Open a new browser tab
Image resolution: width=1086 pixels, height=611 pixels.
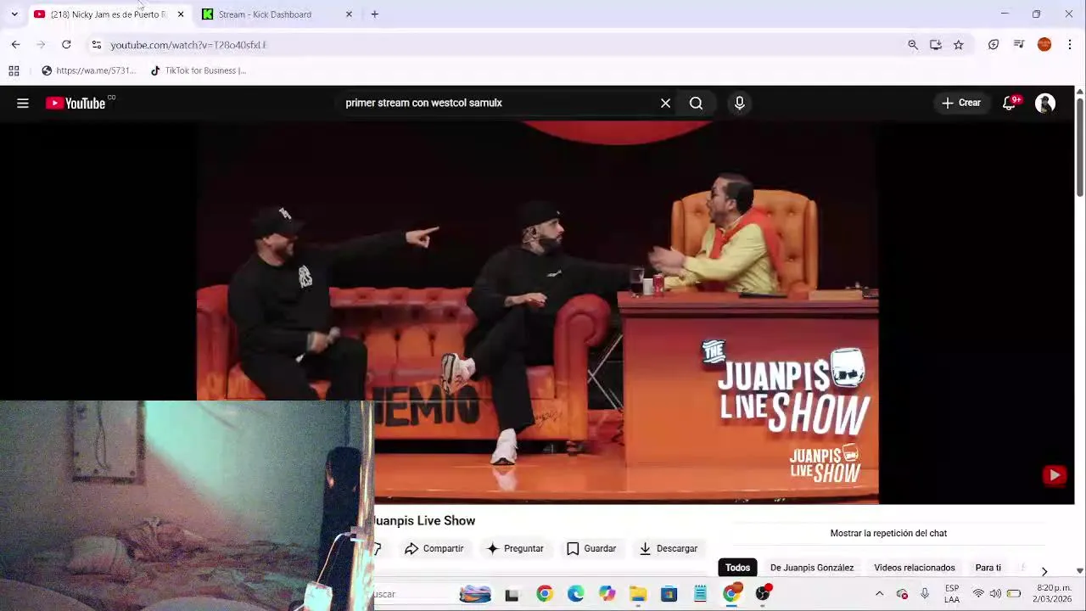coord(374,14)
